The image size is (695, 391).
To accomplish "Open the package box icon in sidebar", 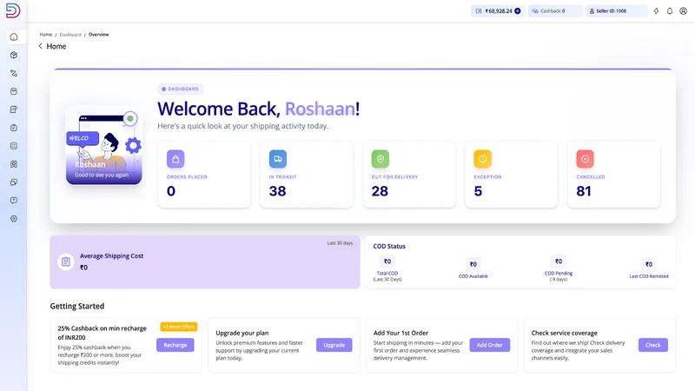I will 14,55.
